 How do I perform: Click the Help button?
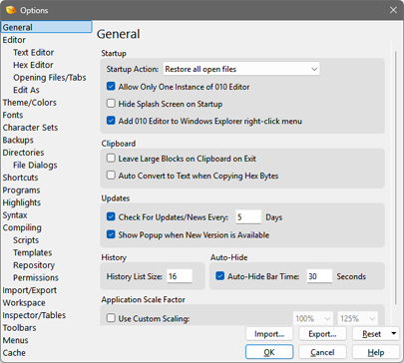(x=376, y=352)
